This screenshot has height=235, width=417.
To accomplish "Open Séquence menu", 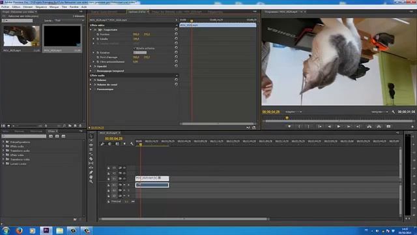I will tap(41, 7).
